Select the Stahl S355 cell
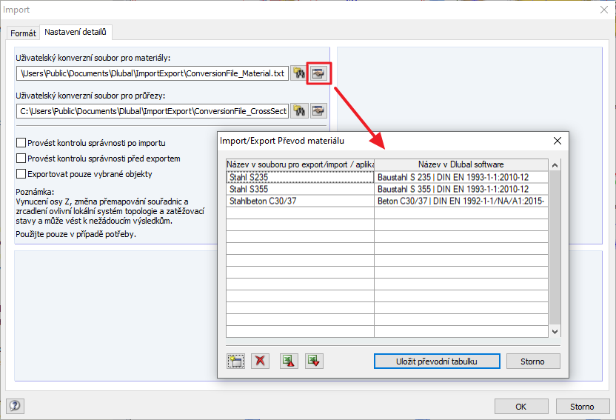 pos(300,189)
